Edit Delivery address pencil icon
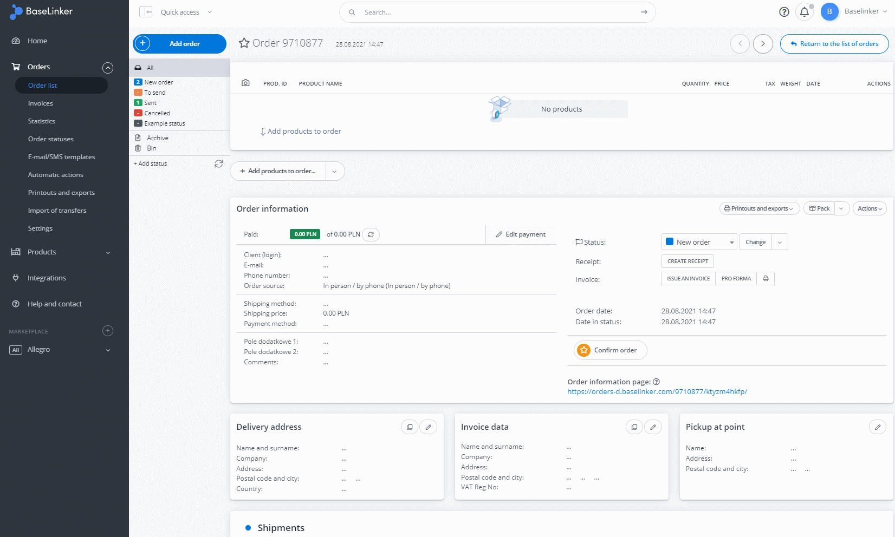The width and height of the screenshot is (895, 537). pos(429,427)
